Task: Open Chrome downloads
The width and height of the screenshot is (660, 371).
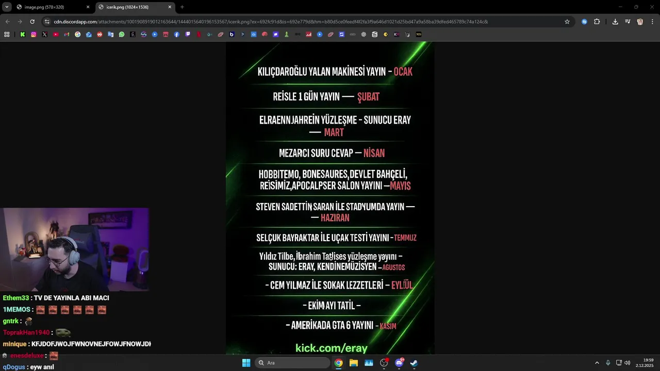Action: [x=615, y=22]
